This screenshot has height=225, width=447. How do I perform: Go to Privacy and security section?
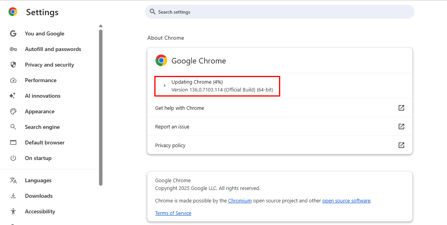49,65
